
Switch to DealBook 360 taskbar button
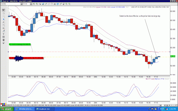tap(45, 109)
